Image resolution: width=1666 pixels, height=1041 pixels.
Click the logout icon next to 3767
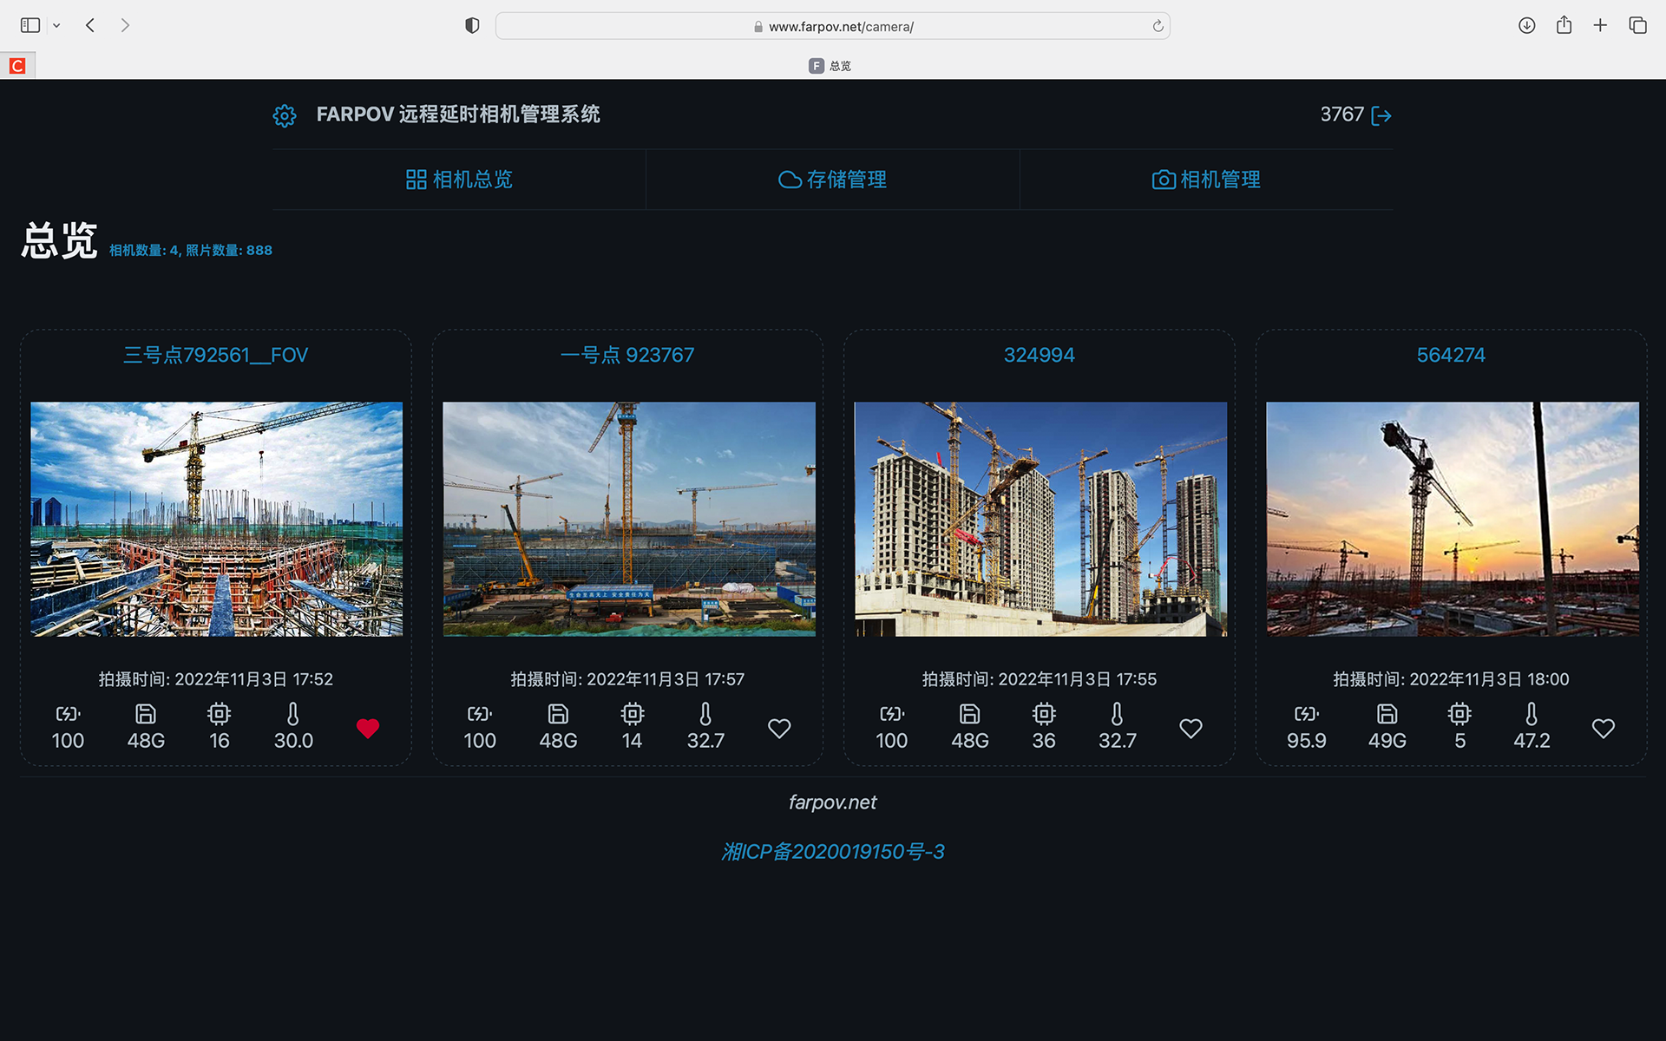point(1382,115)
